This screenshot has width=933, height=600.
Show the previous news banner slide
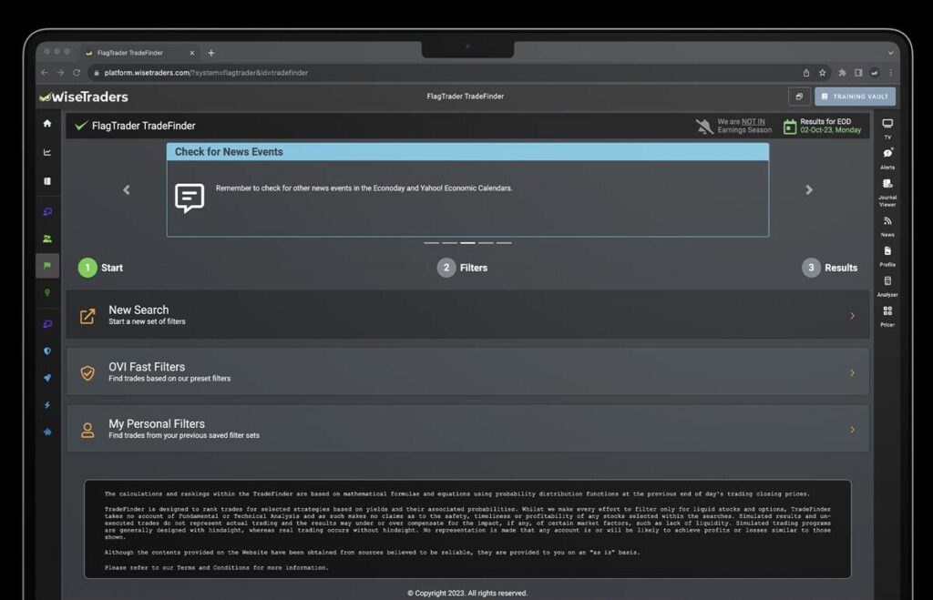(126, 189)
